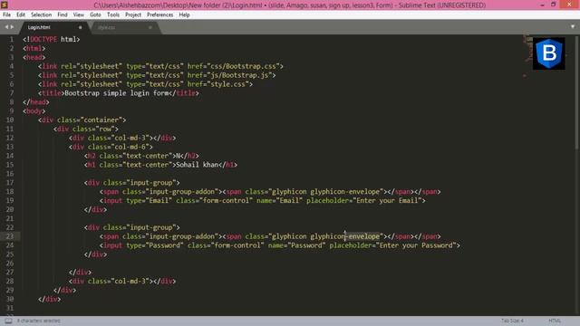Click 'input-group' class value on line 17

[x=151, y=183]
